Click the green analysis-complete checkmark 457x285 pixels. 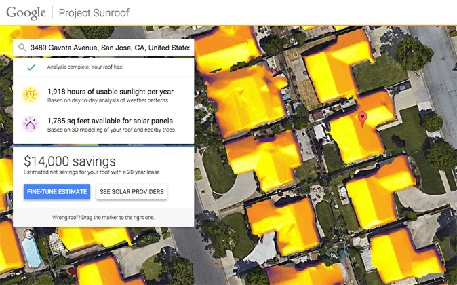[31, 67]
